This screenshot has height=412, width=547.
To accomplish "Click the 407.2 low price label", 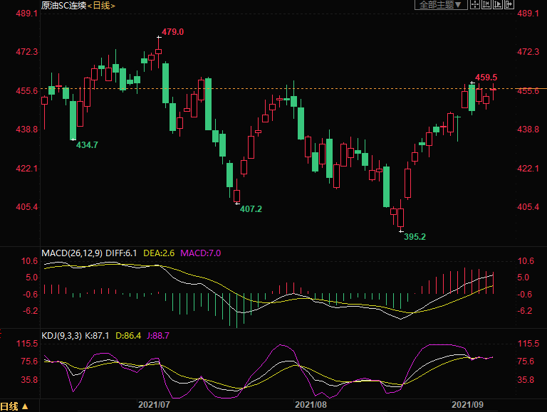I will (x=251, y=209).
